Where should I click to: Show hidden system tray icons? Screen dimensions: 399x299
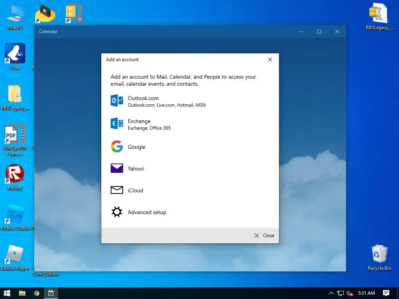coord(331,293)
